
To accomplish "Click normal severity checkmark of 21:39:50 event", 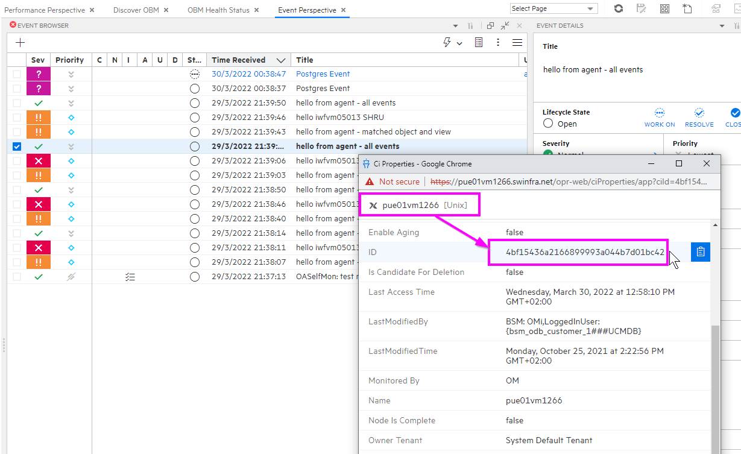I will click(x=39, y=103).
